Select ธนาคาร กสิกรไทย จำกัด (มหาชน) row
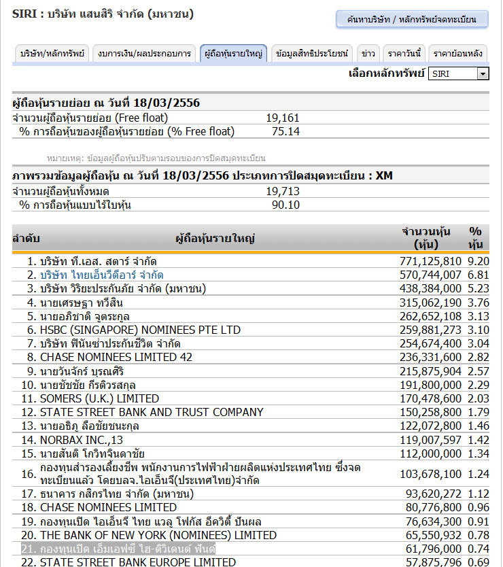The image size is (503, 567). pyautogui.click(x=251, y=494)
